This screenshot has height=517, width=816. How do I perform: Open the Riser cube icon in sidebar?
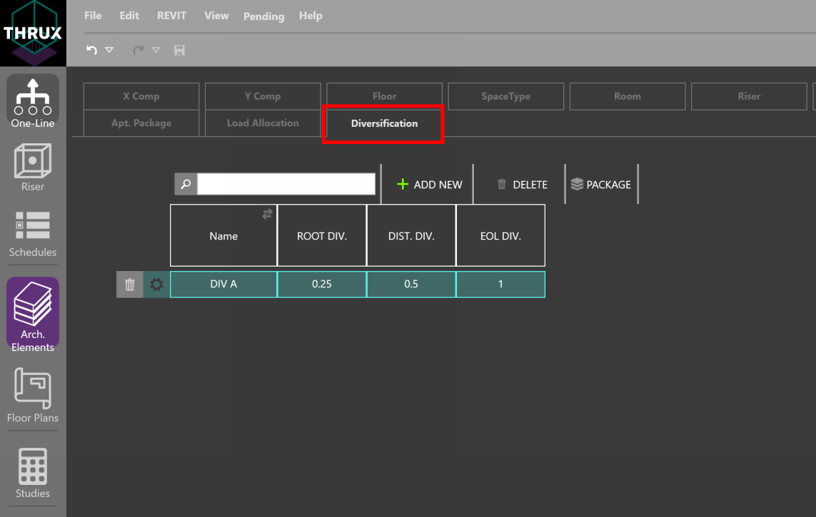[33, 168]
